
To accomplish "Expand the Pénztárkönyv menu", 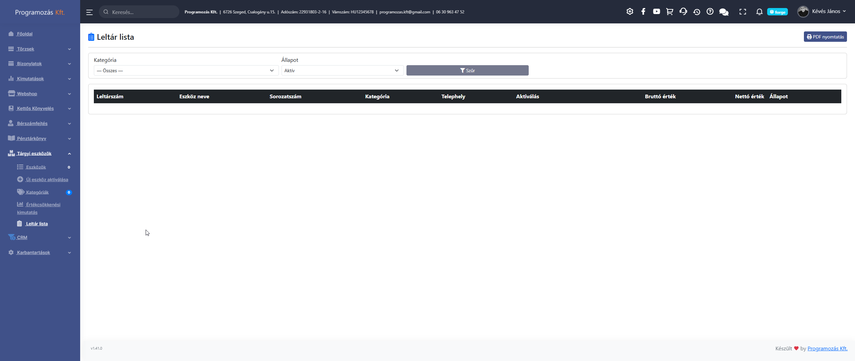I will click(x=40, y=138).
